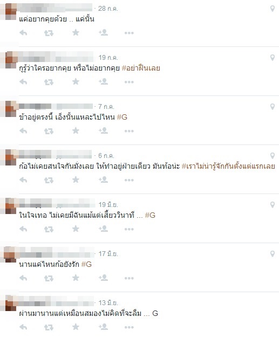This screenshot has width=279, height=338.
Task: Open the #G hashtag in the 7 ก.ค. tweet
Action: point(122,117)
